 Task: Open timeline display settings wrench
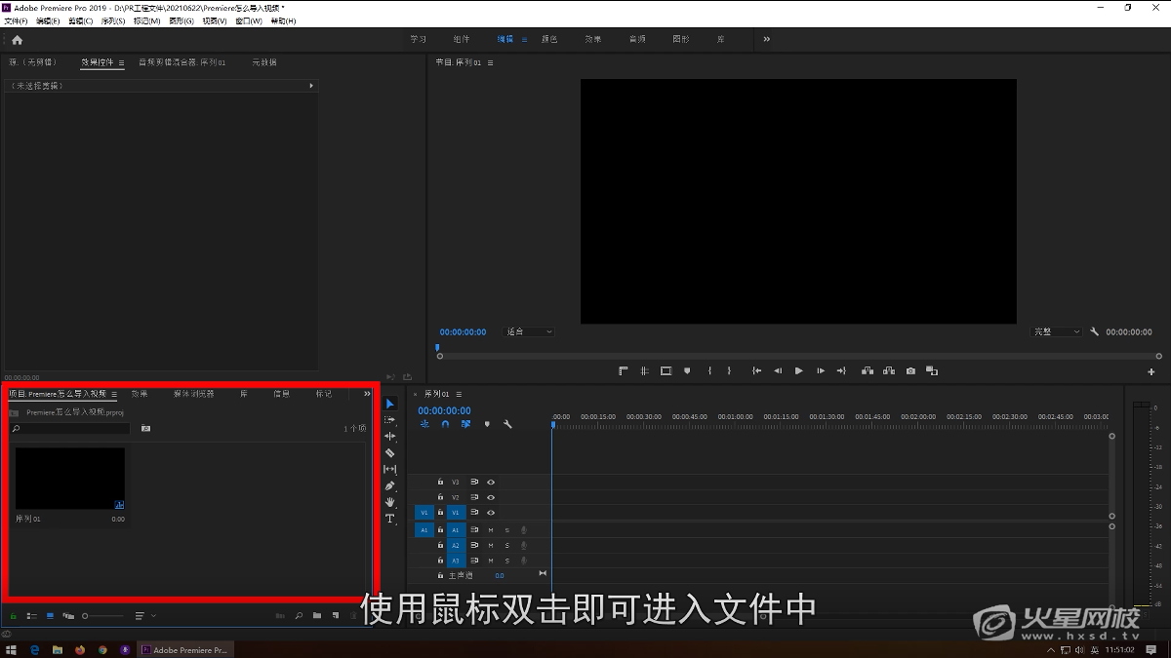(507, 424)
